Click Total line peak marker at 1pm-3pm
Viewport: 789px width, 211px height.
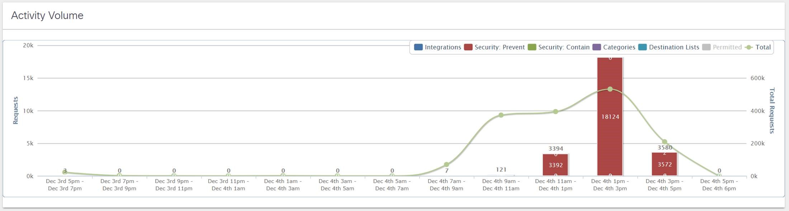coord(610,89)
